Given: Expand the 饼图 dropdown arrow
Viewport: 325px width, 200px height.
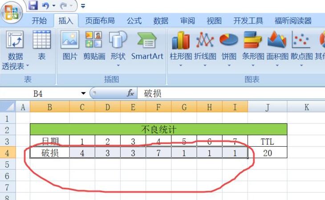Looking at the screenshot, I should pos(229,65).
